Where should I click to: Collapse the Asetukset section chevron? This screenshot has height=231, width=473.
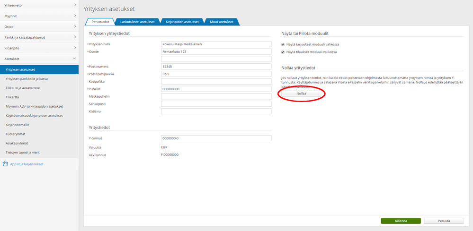click(x=75, y=59)
